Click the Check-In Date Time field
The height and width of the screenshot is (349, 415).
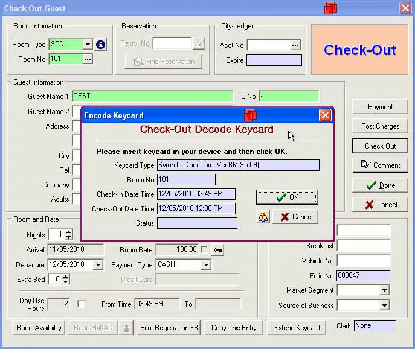click(196, 194)
